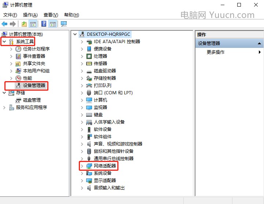Click the Back arrow toolbar icon
The height and width of the screenshot is (204, 264).
4,24
